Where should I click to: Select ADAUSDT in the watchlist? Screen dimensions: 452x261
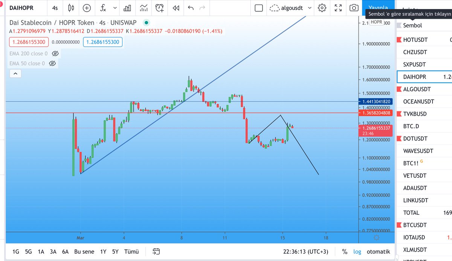(x=424, y=188)
